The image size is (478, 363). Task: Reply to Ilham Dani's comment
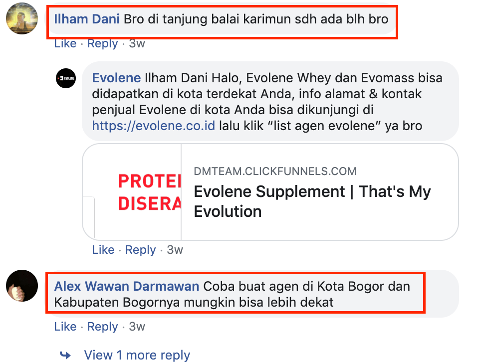point(102,43)
